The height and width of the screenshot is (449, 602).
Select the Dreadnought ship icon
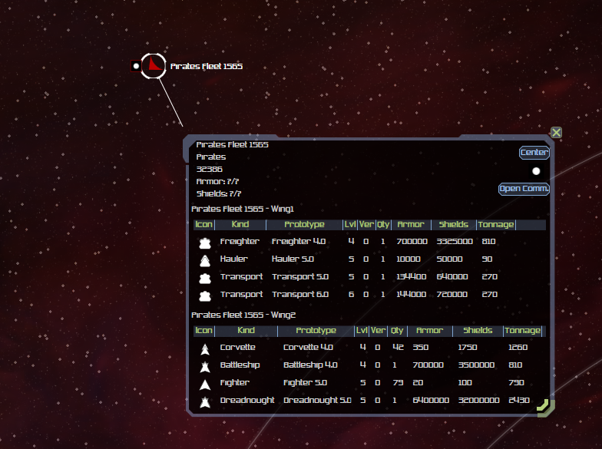[205, 402]
